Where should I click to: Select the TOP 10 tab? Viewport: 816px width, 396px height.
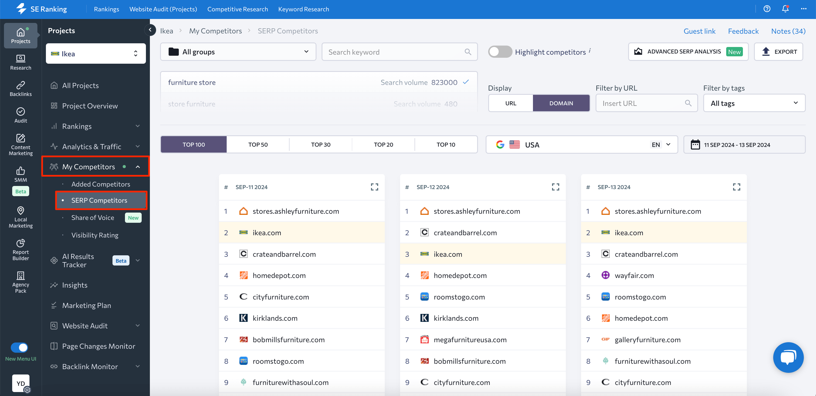pos(446,145)
